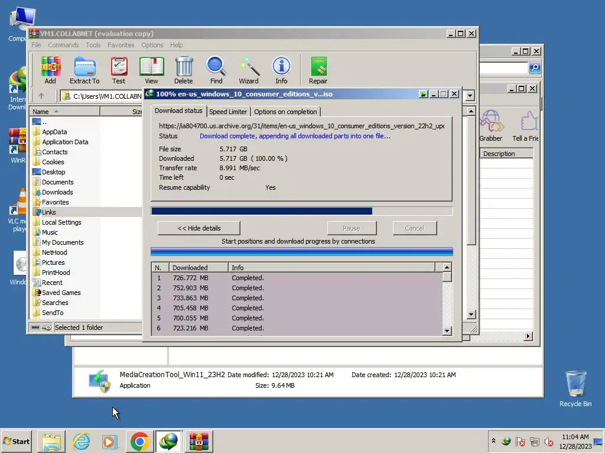The height and width of the screenshot is (454, 605).
Task: Click the right scroll arrow in IDM window
Action: pos(528,336)
